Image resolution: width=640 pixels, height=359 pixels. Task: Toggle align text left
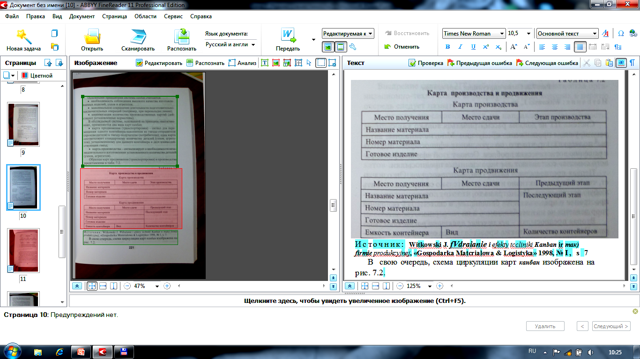[542, 47]
